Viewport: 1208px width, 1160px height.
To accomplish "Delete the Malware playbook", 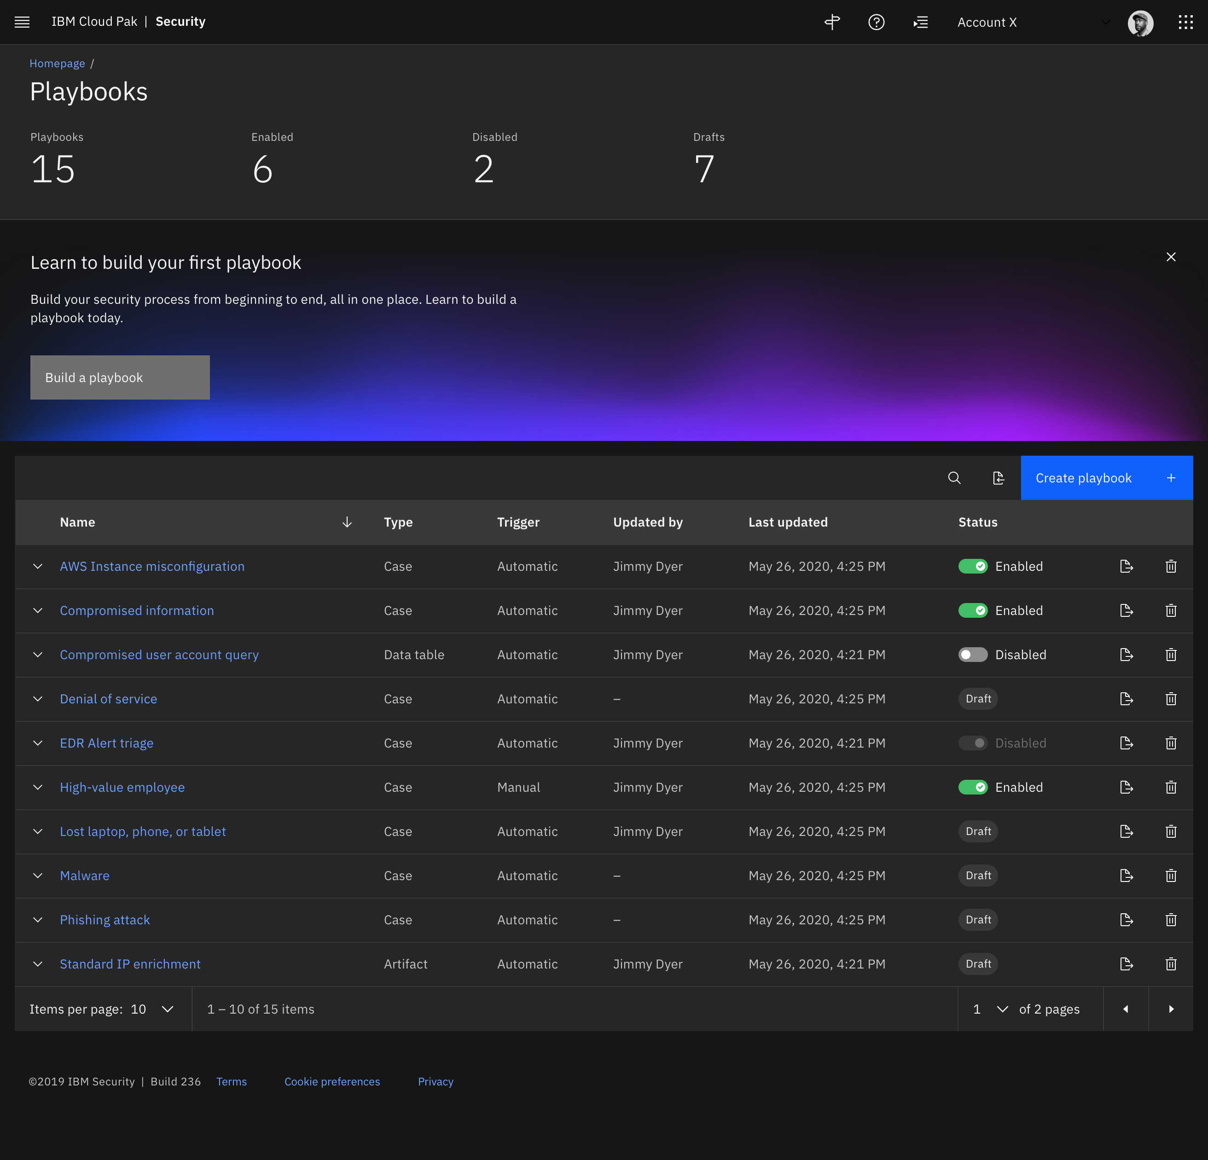I will 1171,875.
